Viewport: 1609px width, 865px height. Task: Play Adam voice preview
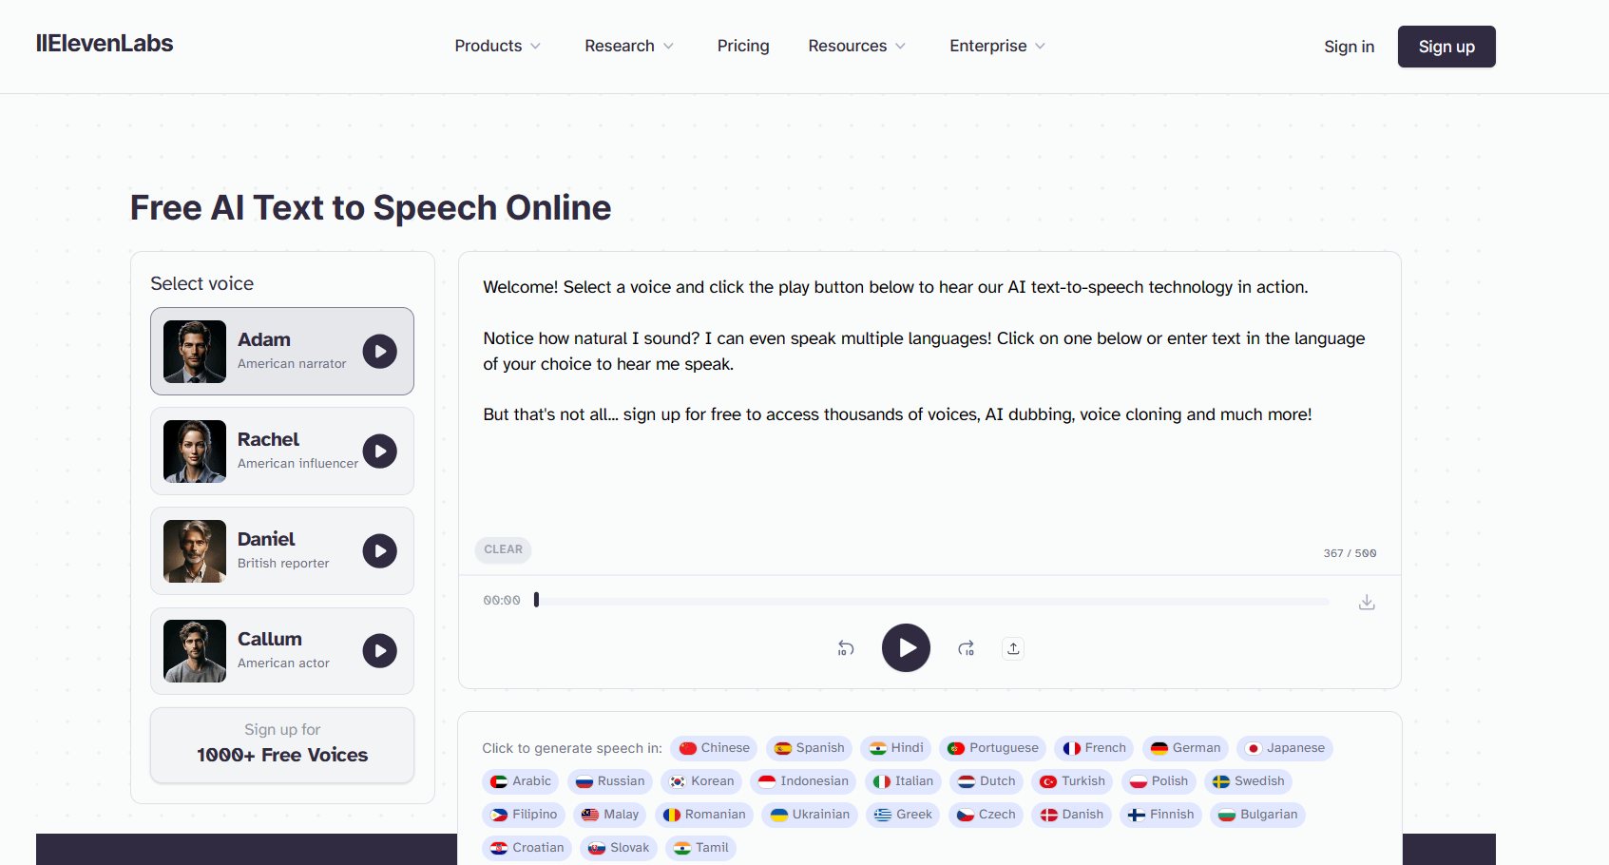[x=379, y=352]
